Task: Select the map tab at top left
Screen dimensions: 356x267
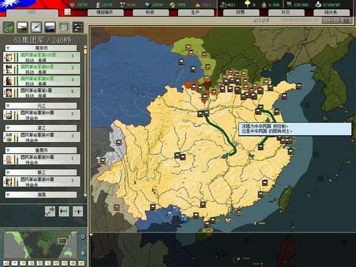Action: coord(32,13)
